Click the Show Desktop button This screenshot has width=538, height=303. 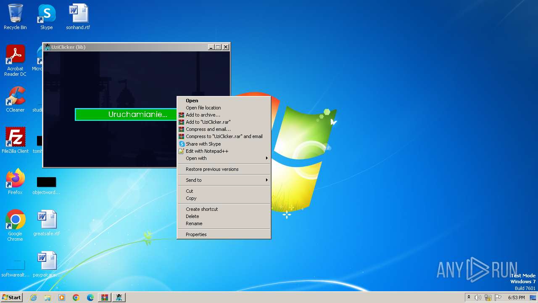[x=533, y=298]
